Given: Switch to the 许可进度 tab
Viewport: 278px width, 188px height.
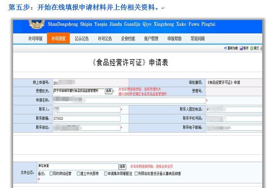Looking at the screenshot, I should [x=59, y=39].
